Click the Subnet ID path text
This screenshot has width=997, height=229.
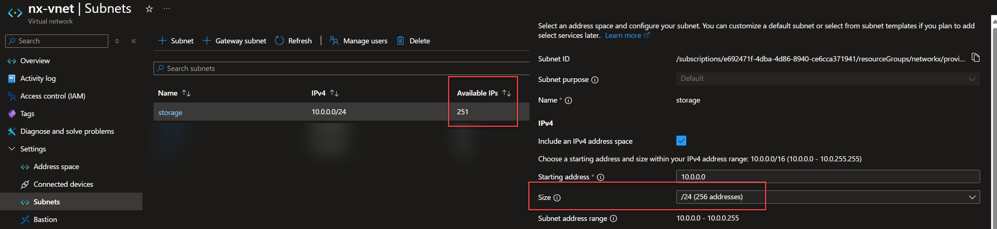(x=820, y=59)
